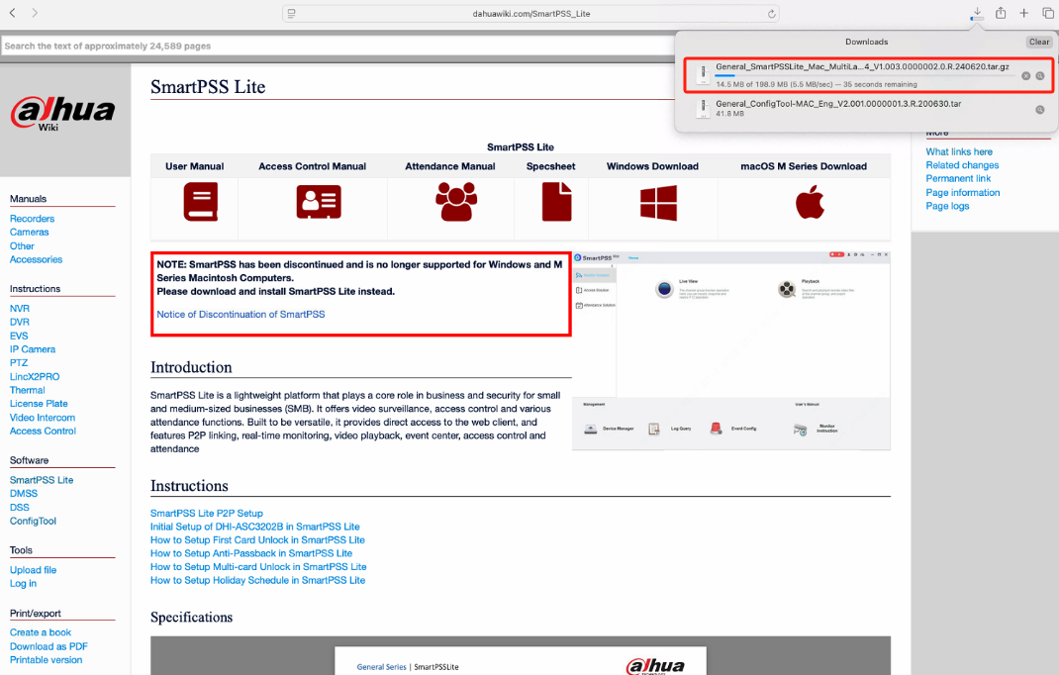Clear the Downloads list
Screen dimensions: 1059x675
(x=1039, y=42)
